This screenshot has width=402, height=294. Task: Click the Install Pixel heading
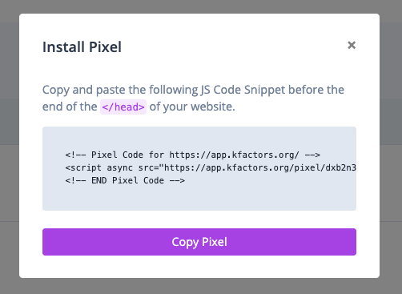tap(82, 47)
